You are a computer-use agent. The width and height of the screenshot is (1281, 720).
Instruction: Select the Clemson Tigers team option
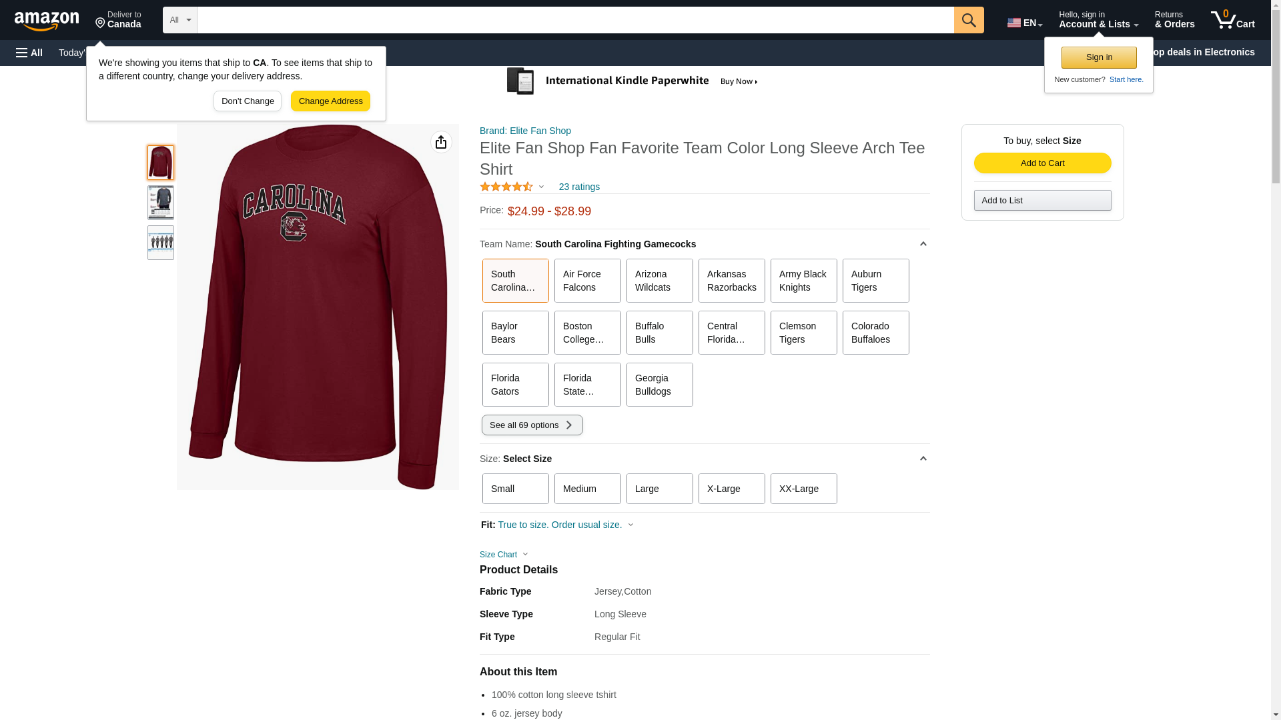tap(803, 333)
